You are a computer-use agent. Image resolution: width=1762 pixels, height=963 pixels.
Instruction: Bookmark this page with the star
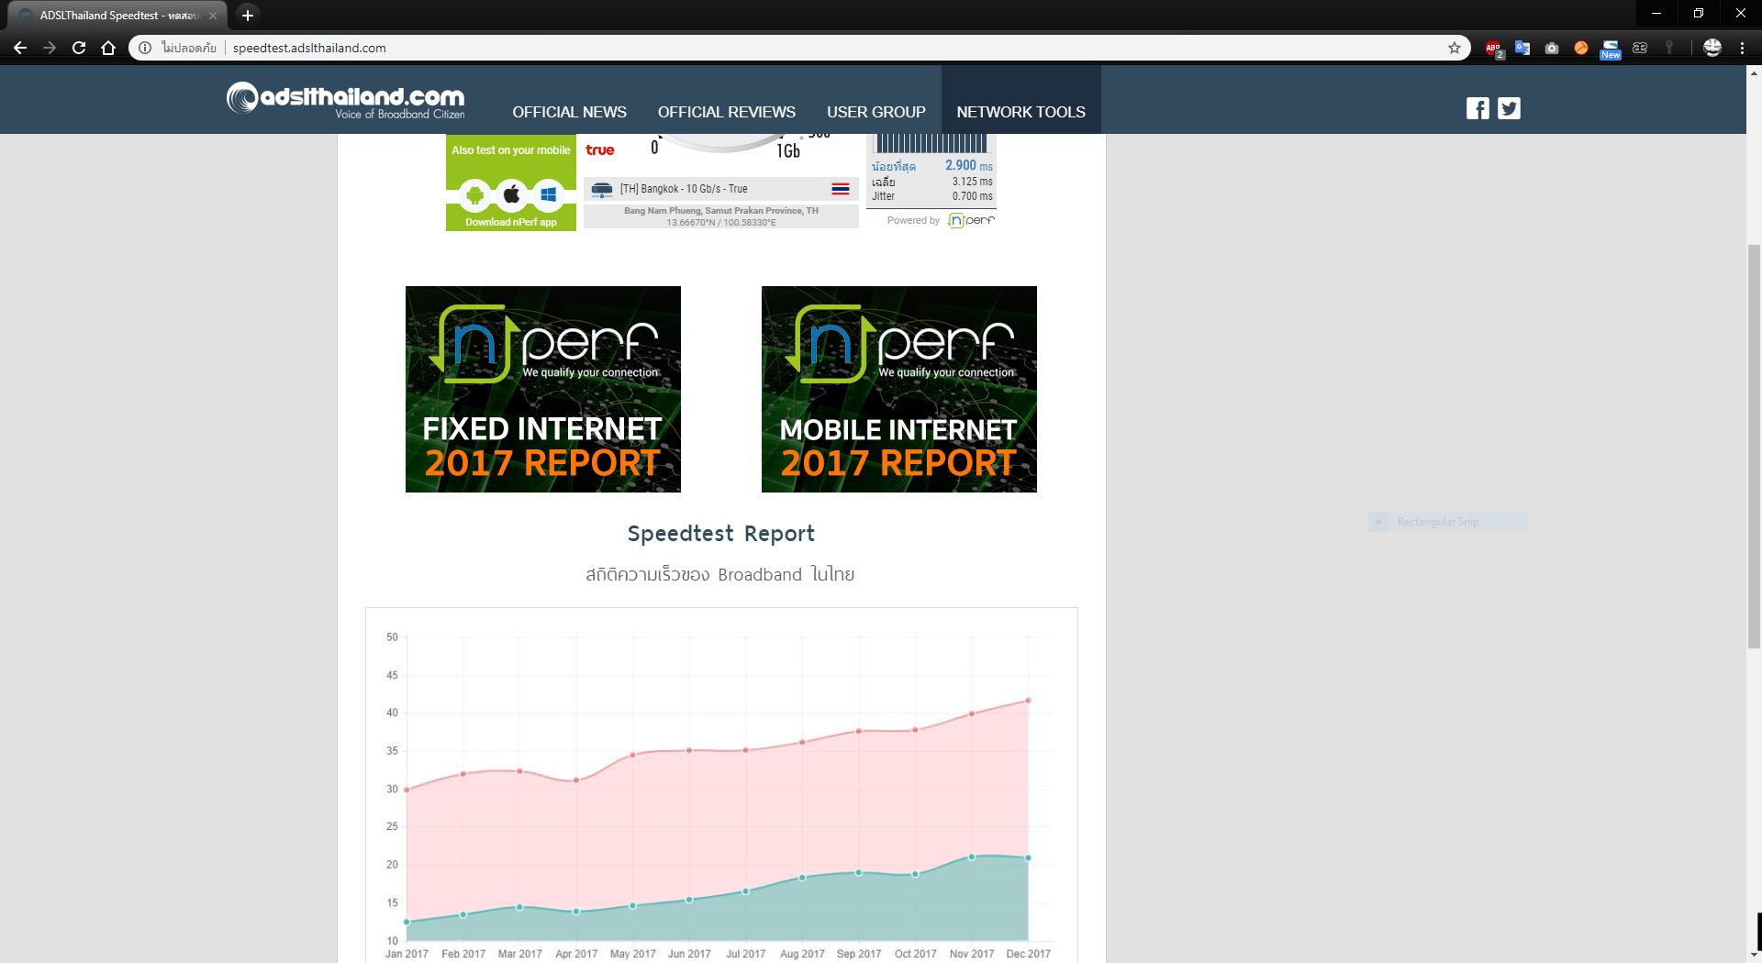click(1455, 48)
